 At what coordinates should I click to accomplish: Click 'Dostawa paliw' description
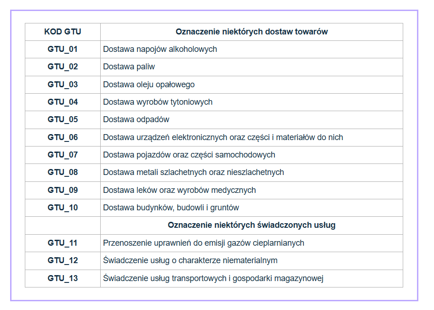coord(129,67)
